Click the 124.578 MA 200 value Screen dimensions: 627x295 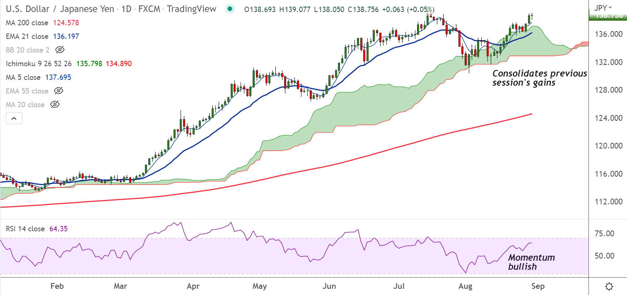pyautogui.click(x=66, y=23)
